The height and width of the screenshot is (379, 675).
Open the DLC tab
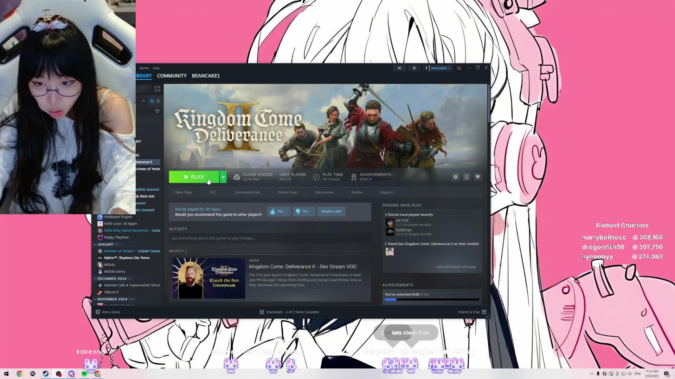[213, 192]
